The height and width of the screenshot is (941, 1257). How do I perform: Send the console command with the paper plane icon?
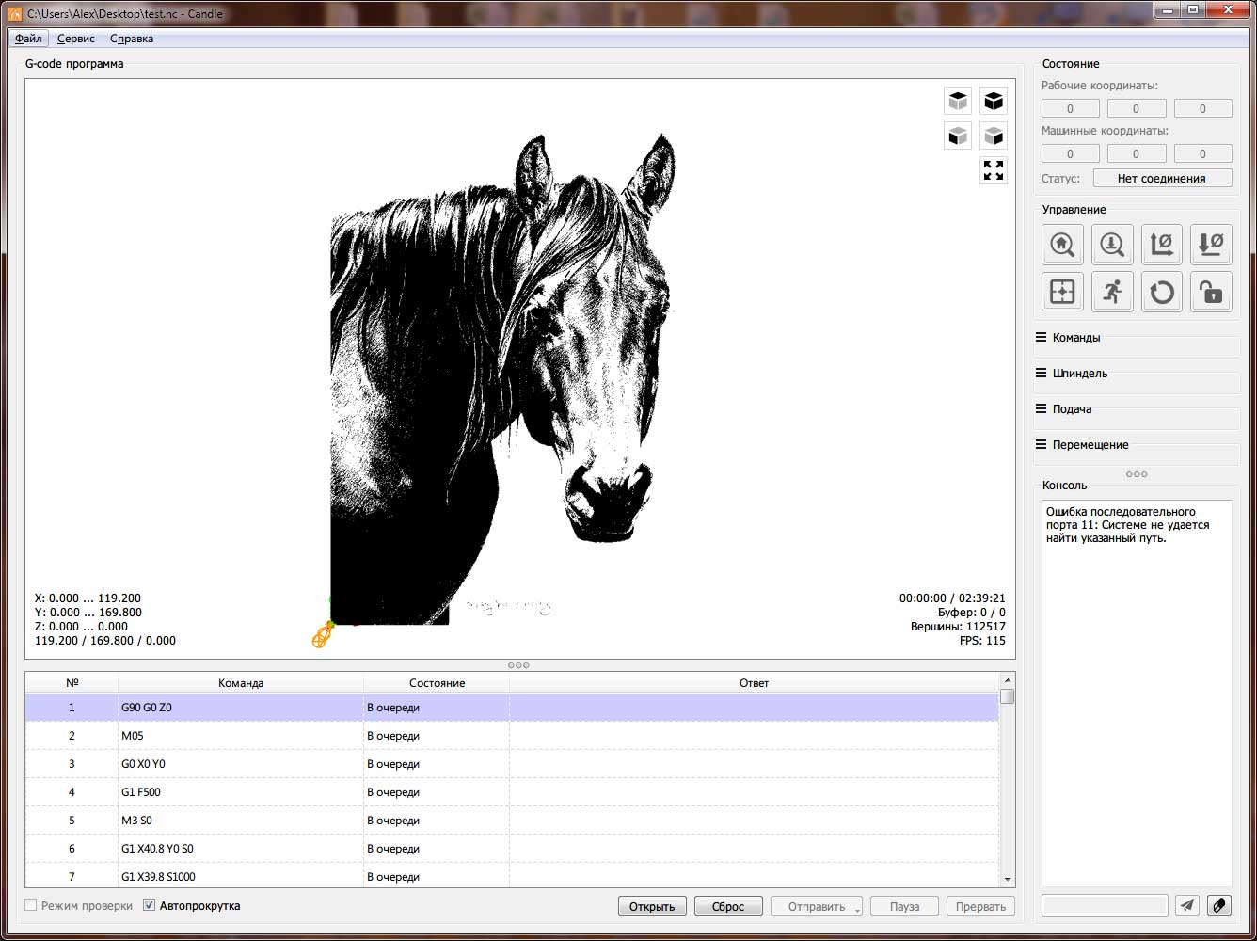click(1187, 905)
